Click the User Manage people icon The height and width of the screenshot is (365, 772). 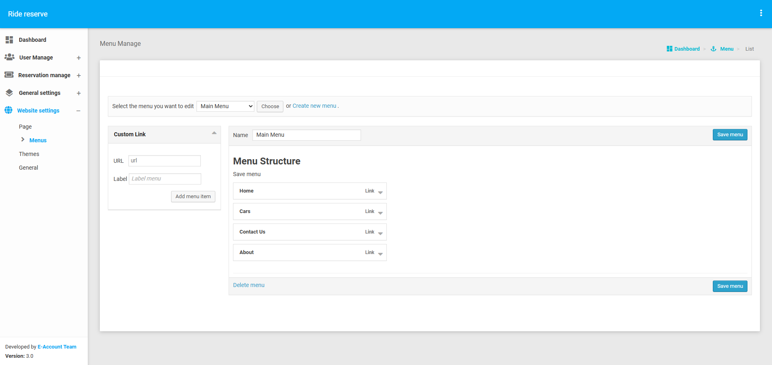10,57
